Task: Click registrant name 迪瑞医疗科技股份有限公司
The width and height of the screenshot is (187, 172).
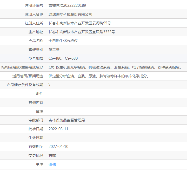Action: click(x=70, y=14)
